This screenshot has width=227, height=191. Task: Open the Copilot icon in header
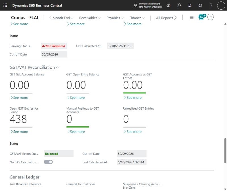point(168,5)
